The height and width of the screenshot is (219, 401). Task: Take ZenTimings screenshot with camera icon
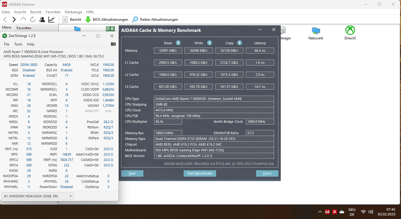113,44
